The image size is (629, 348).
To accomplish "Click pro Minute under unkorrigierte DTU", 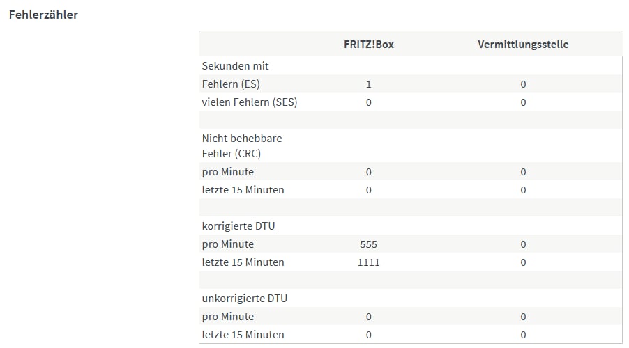I will pos(228,317).
